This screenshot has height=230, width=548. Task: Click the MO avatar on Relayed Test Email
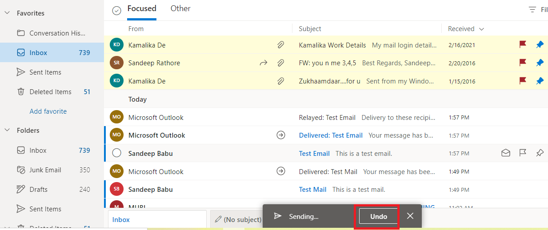(x=116, y=118)
